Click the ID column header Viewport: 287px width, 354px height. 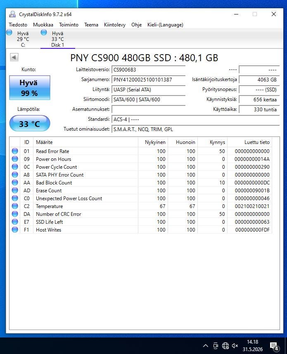pyautogui.click(x=26, y=142)
